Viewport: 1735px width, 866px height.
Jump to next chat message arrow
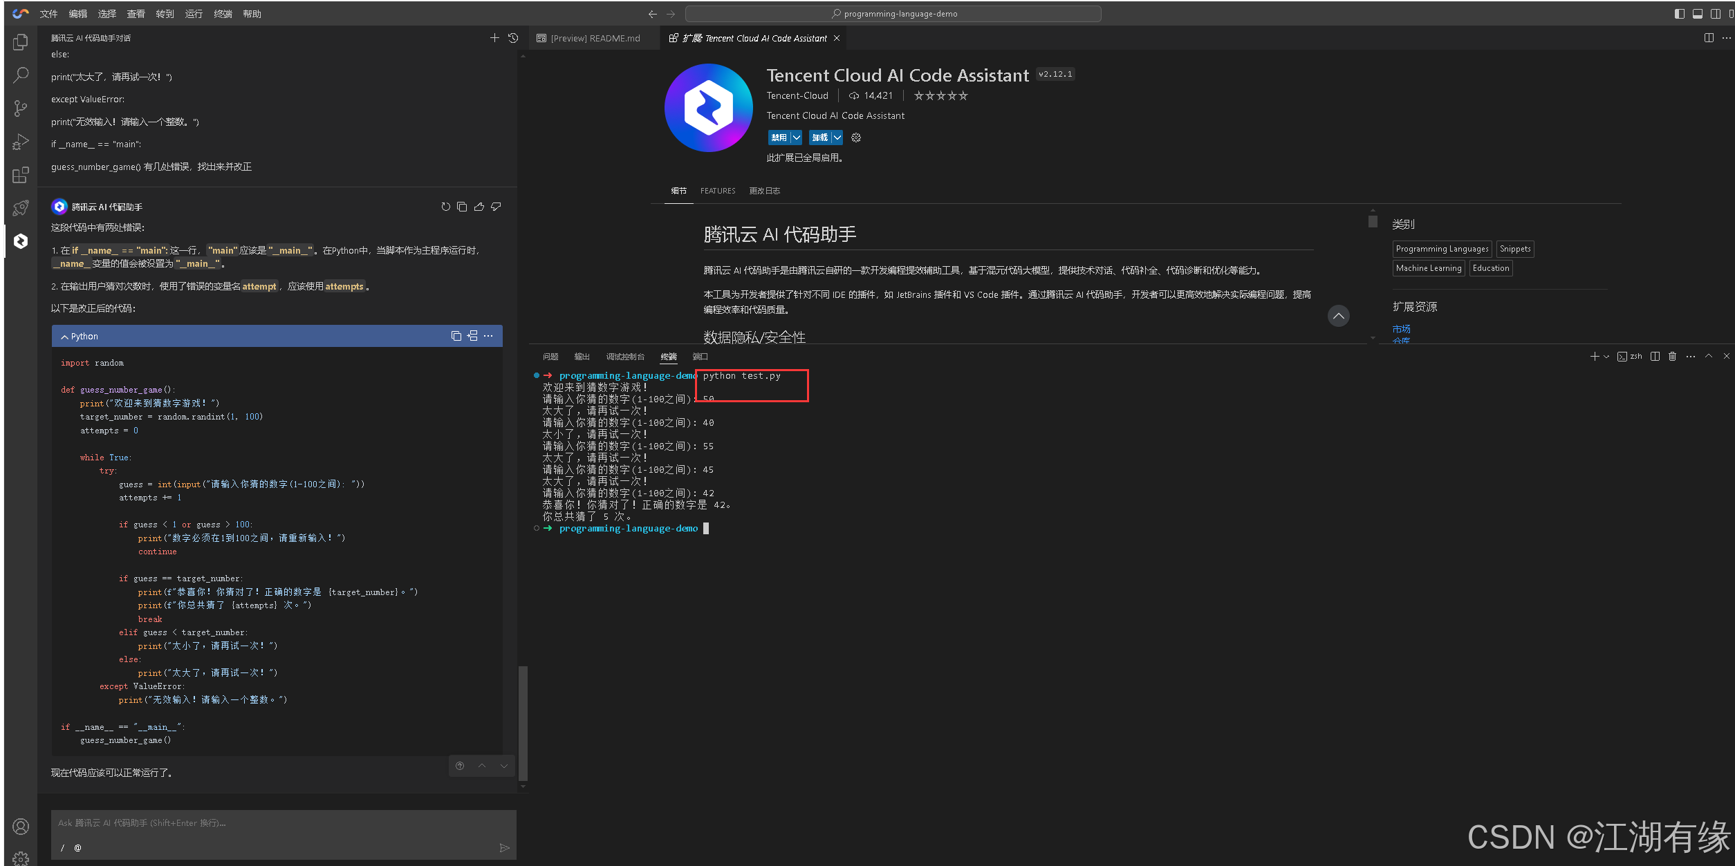(x=504, y=766)
